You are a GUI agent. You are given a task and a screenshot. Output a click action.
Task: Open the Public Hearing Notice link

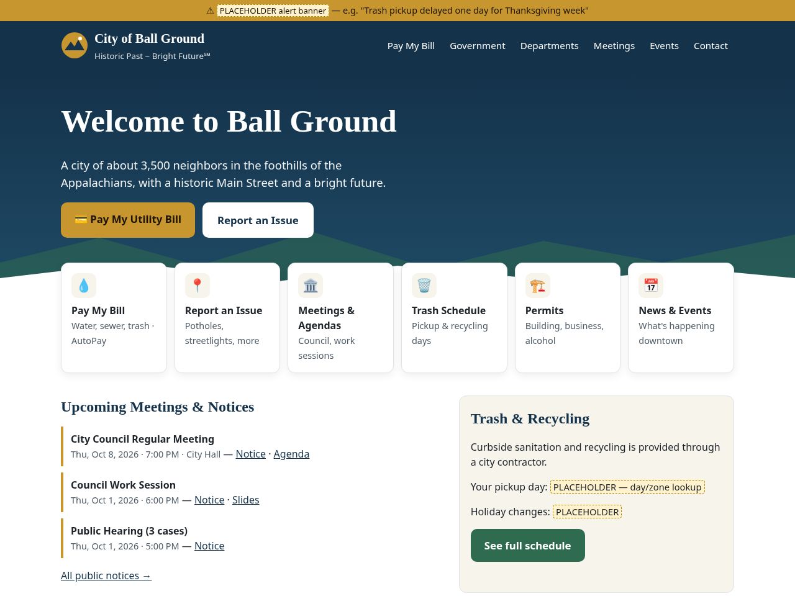(x=209, y=546)
